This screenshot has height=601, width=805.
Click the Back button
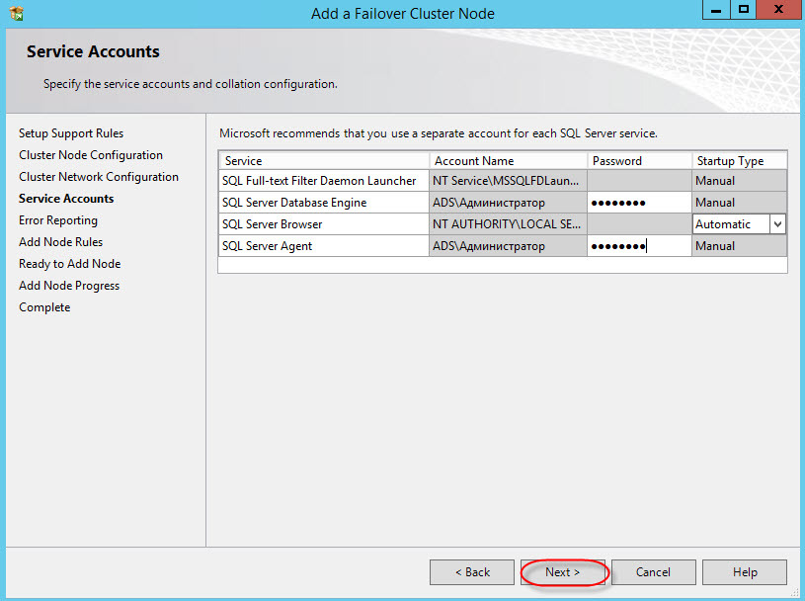tap(471, 572)
